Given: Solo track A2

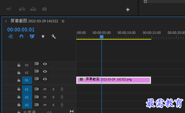Looking at the screenshot, I should 53,97.
